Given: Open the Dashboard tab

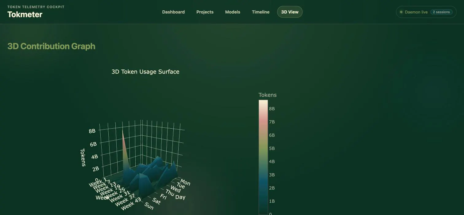Looking at the screenshot, I should (173, 12).
